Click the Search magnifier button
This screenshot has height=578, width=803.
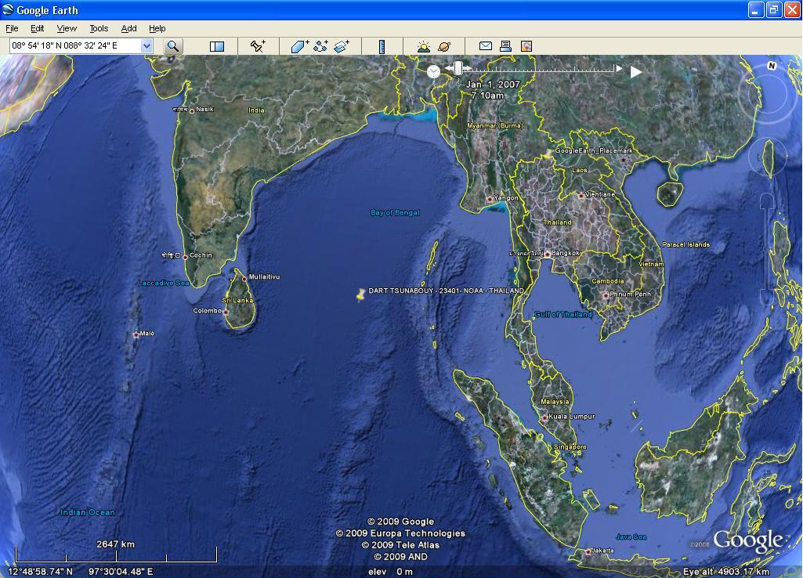click(173, 46)
